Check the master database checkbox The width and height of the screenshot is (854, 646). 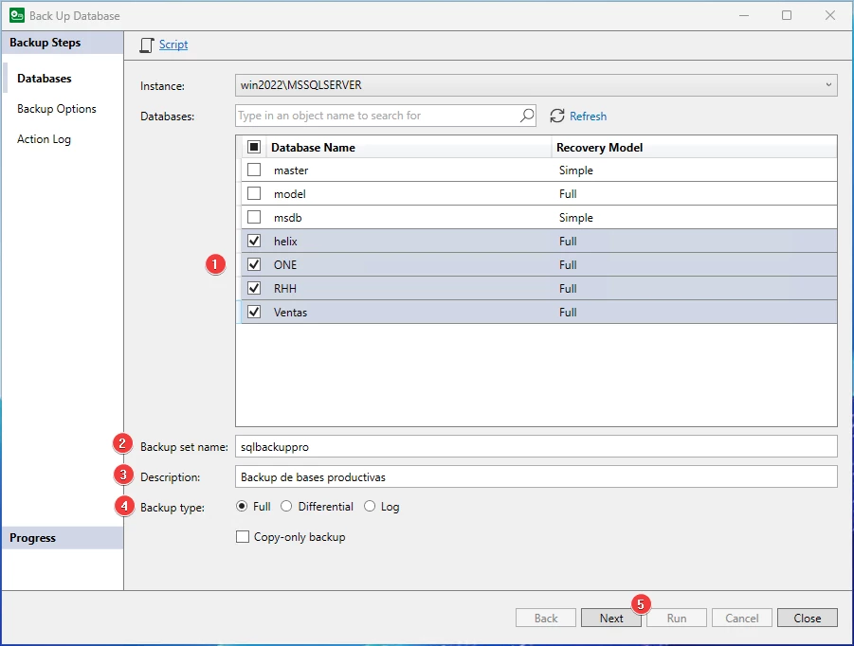point(254,170)
